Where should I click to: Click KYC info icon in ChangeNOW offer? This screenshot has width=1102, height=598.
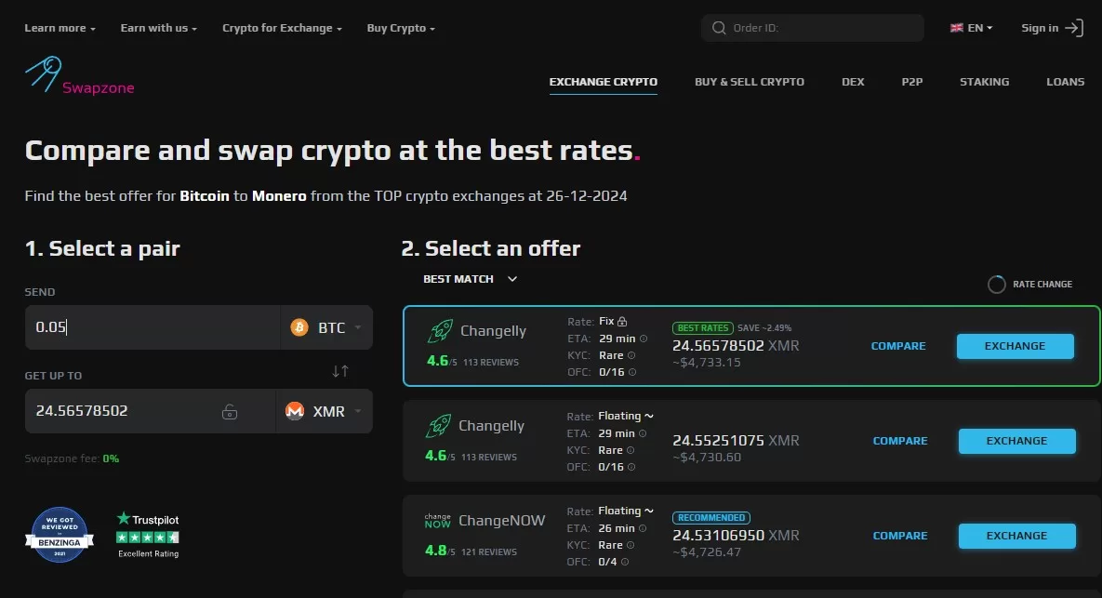(x=631, y=545)
